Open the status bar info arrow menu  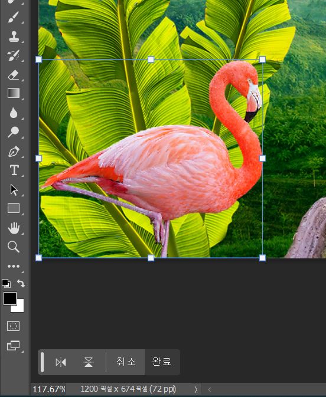point(195,389)
